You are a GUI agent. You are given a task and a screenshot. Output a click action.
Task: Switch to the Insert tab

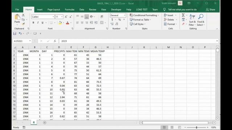pyautogui.click(x=40, y=10)
